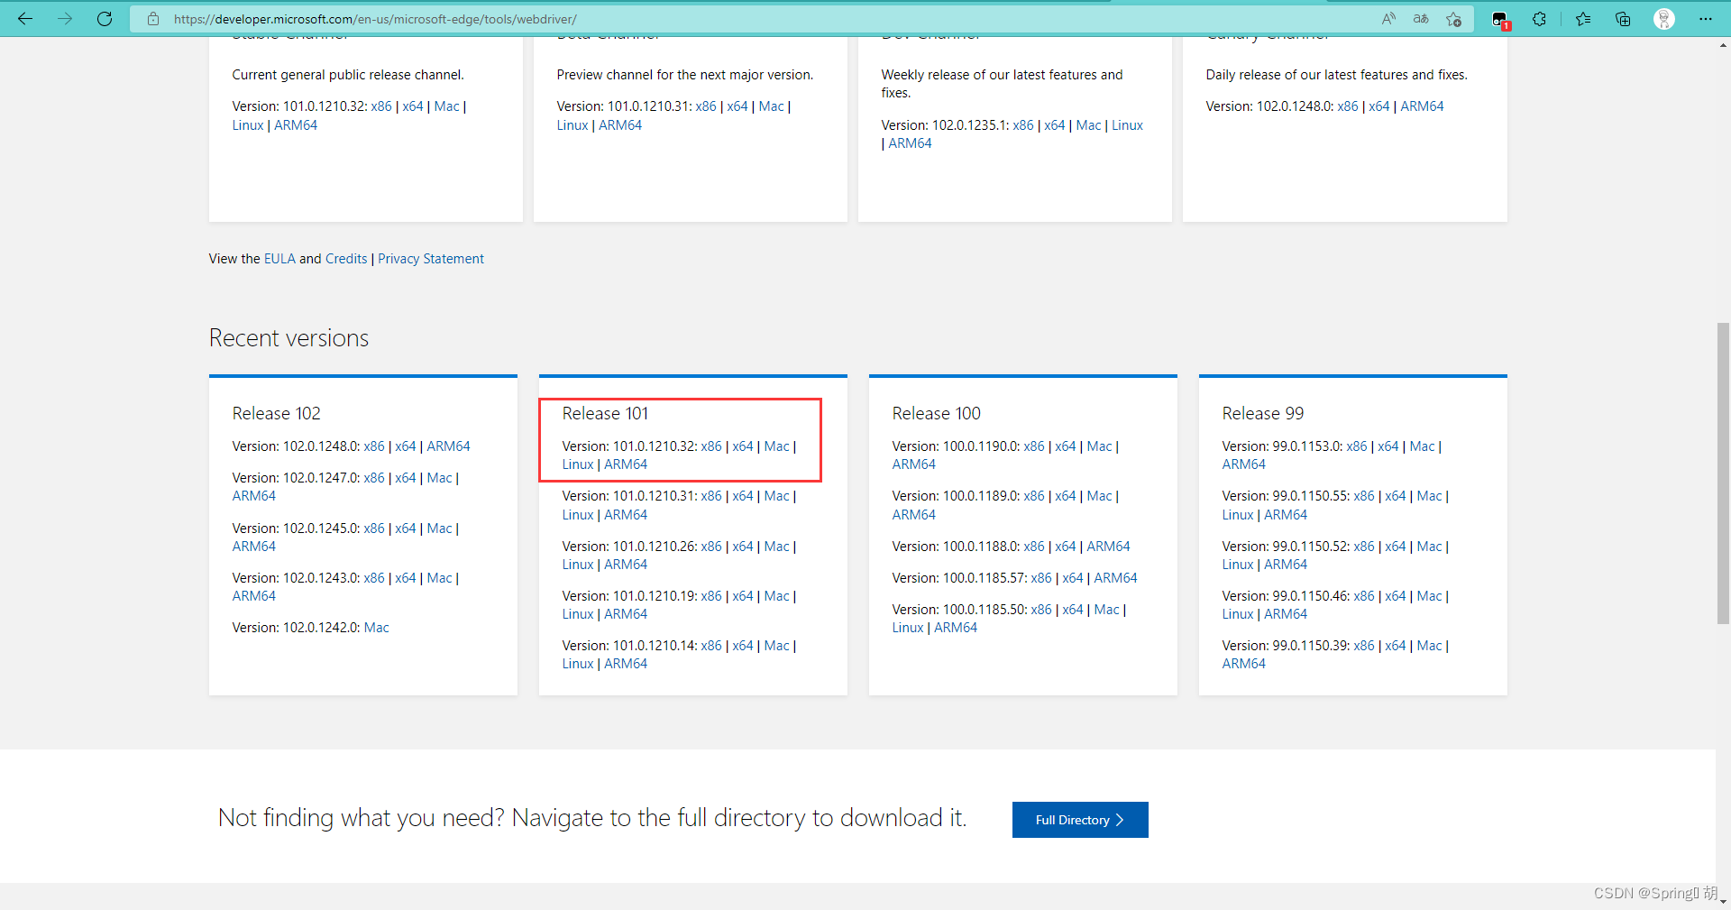Download Beta 101.0.1210.31 Mac driver
The image size is (1731, 910).
[772, 106]
